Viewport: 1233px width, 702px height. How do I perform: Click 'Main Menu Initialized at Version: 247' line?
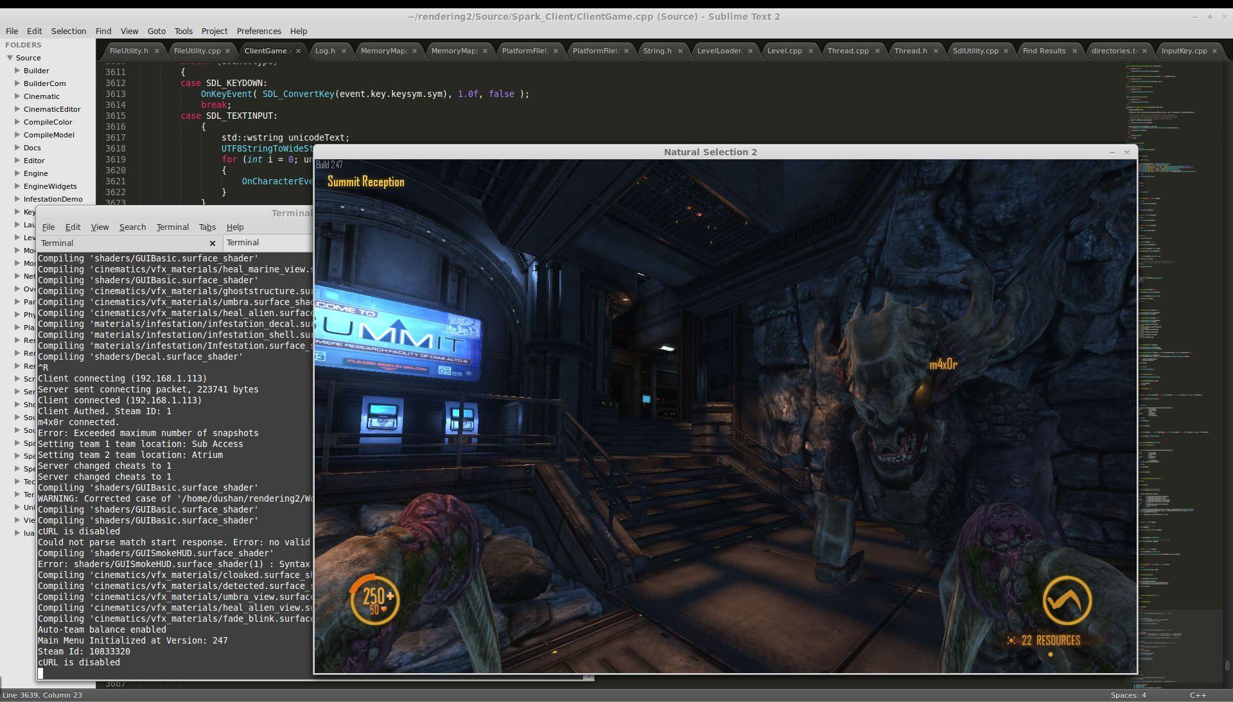tap(133, 640)
